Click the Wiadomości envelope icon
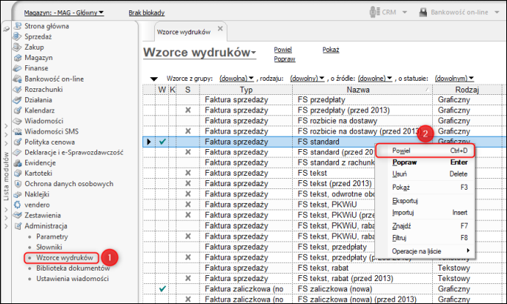This screenshot has width=507, height=304. pos(18,121)
